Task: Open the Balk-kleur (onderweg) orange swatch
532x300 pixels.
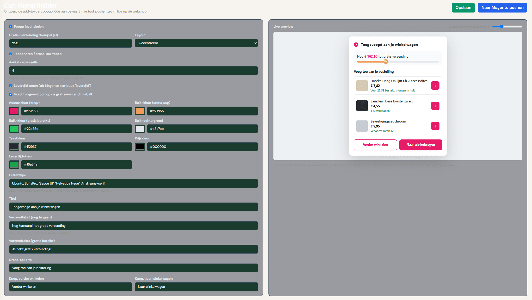Action: tap(140, 111)
